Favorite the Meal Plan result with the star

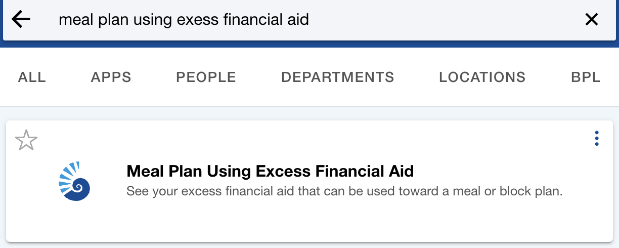[x=26, y=140]
